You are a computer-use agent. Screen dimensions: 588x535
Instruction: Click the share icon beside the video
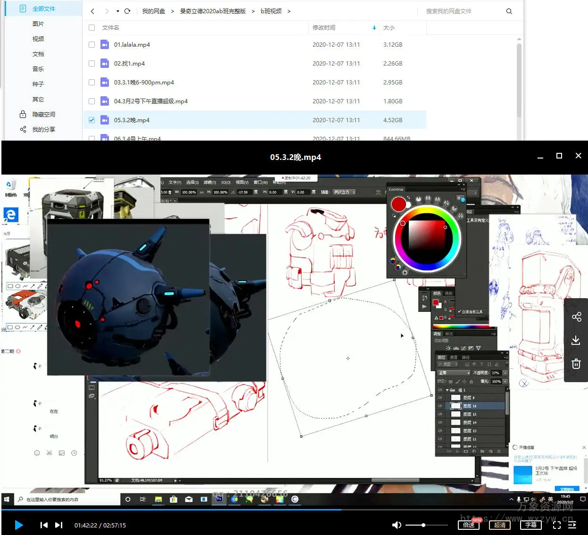[576, 317]
